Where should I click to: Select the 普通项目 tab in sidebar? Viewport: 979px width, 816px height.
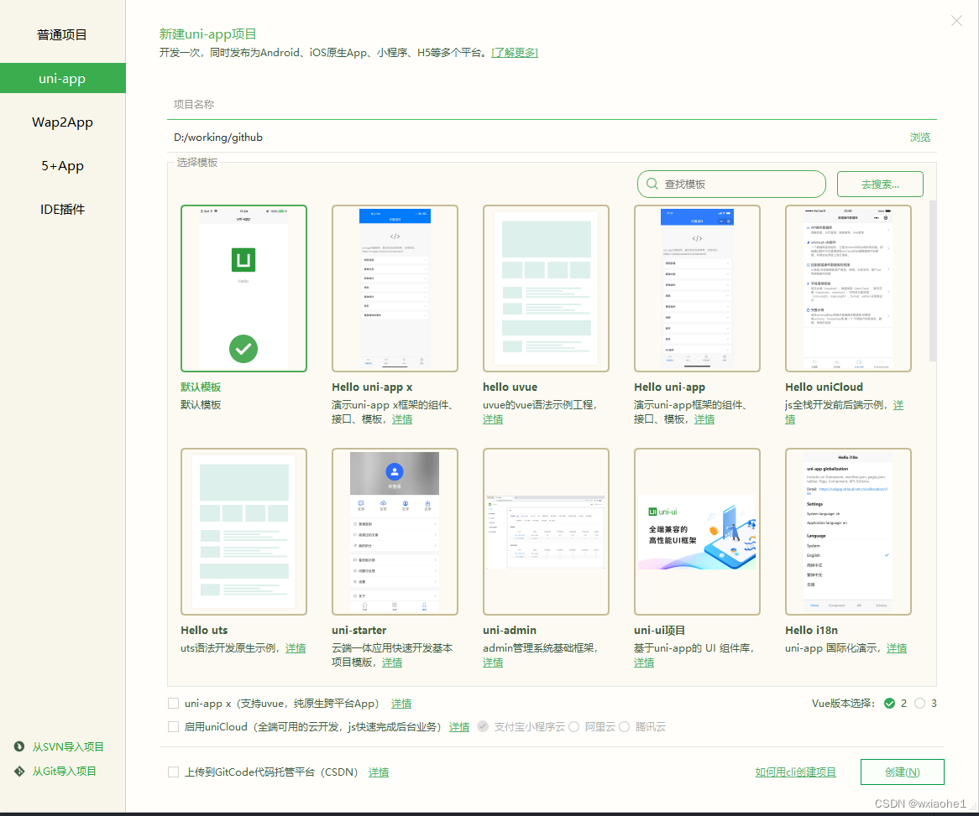(x=62, y=35)
